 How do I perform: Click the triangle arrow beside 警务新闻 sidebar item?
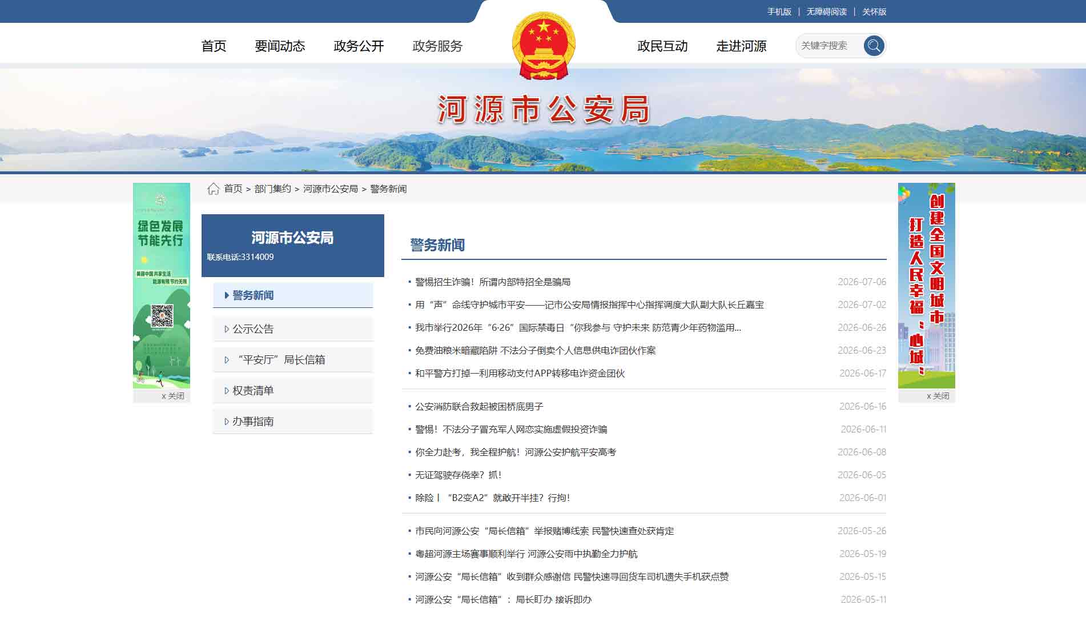tap(227, 295)
